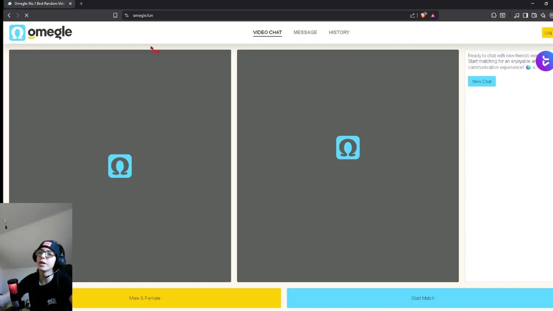Click the tab search window icon

[502, 15]
